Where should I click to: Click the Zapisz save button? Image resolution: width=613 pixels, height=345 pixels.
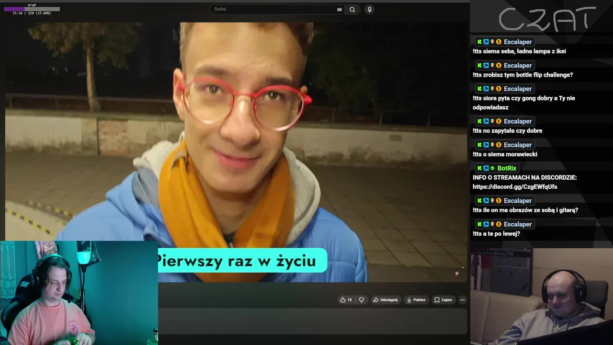pyautogui.click(x=443, y=300)
